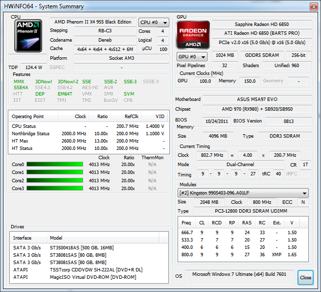
Task: Click the PC3-12800 DDR3 SDRAM UDIMM field
Action: (x=251, y=211)
